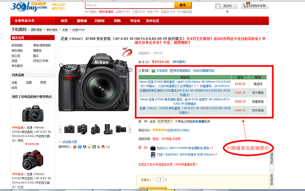Click the left thumbnail scroll arrow
The width and height of the screenshot is (305, 191).
click(x=60, y=129)
